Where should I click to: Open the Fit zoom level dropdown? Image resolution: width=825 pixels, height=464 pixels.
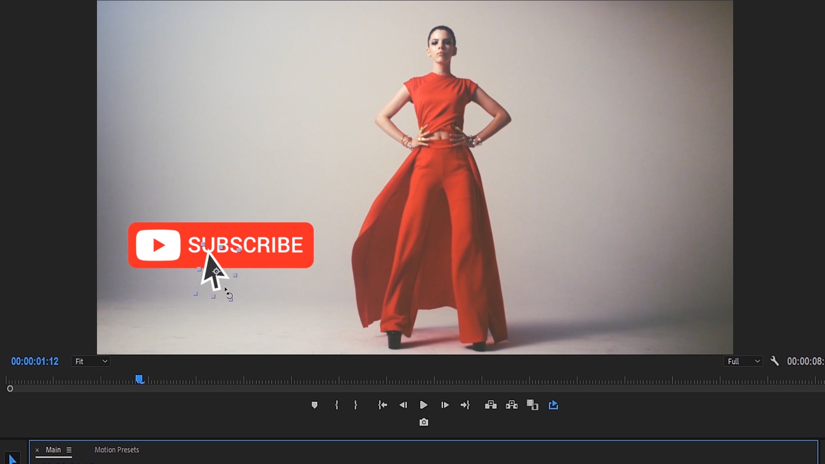coord(91,361)
